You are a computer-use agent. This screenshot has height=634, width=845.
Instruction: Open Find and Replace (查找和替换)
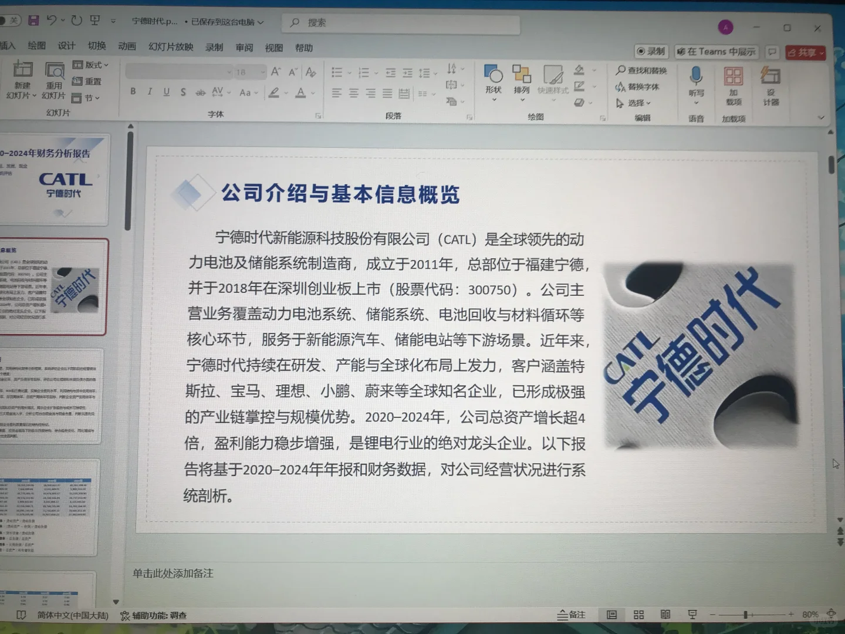tap(641, 70)
